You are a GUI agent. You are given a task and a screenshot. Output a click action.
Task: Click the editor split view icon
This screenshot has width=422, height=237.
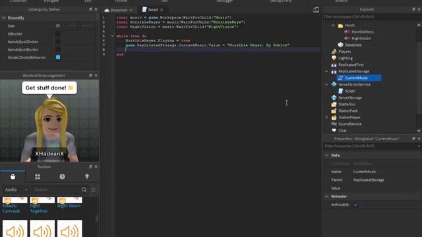click(316, 10)
